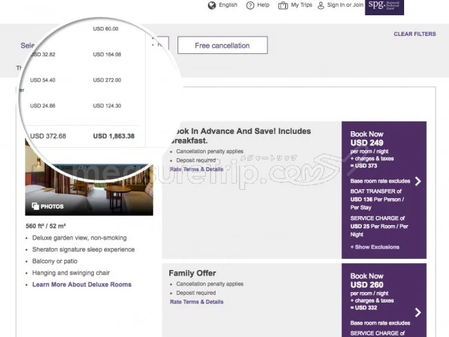449x337 pixels.
Task: Click the Sign In person icon
Action: click(x=321, y=6)
